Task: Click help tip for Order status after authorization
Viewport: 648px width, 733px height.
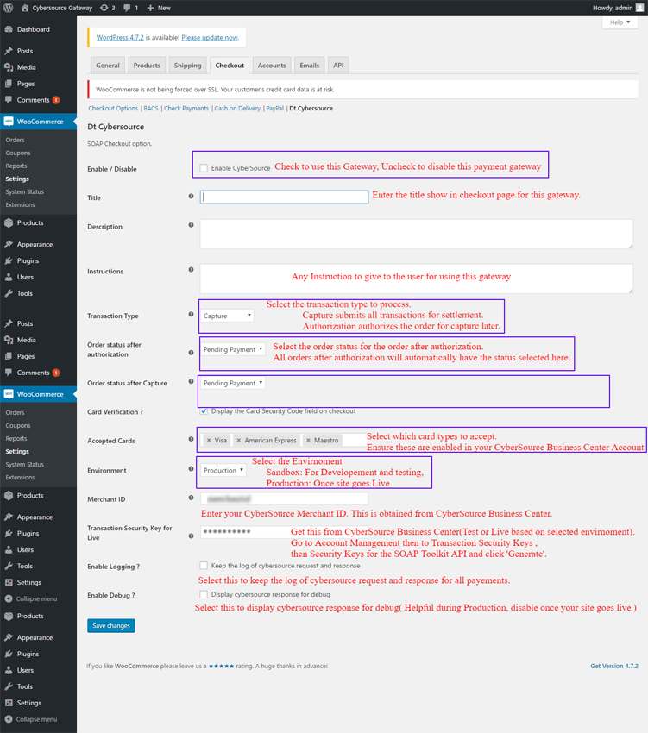Action: [x=191, y=353]
